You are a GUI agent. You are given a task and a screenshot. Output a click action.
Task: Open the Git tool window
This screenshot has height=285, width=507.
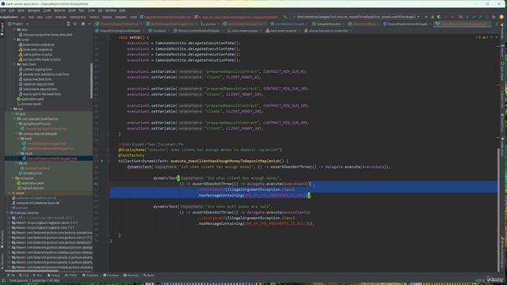[11, 275]
